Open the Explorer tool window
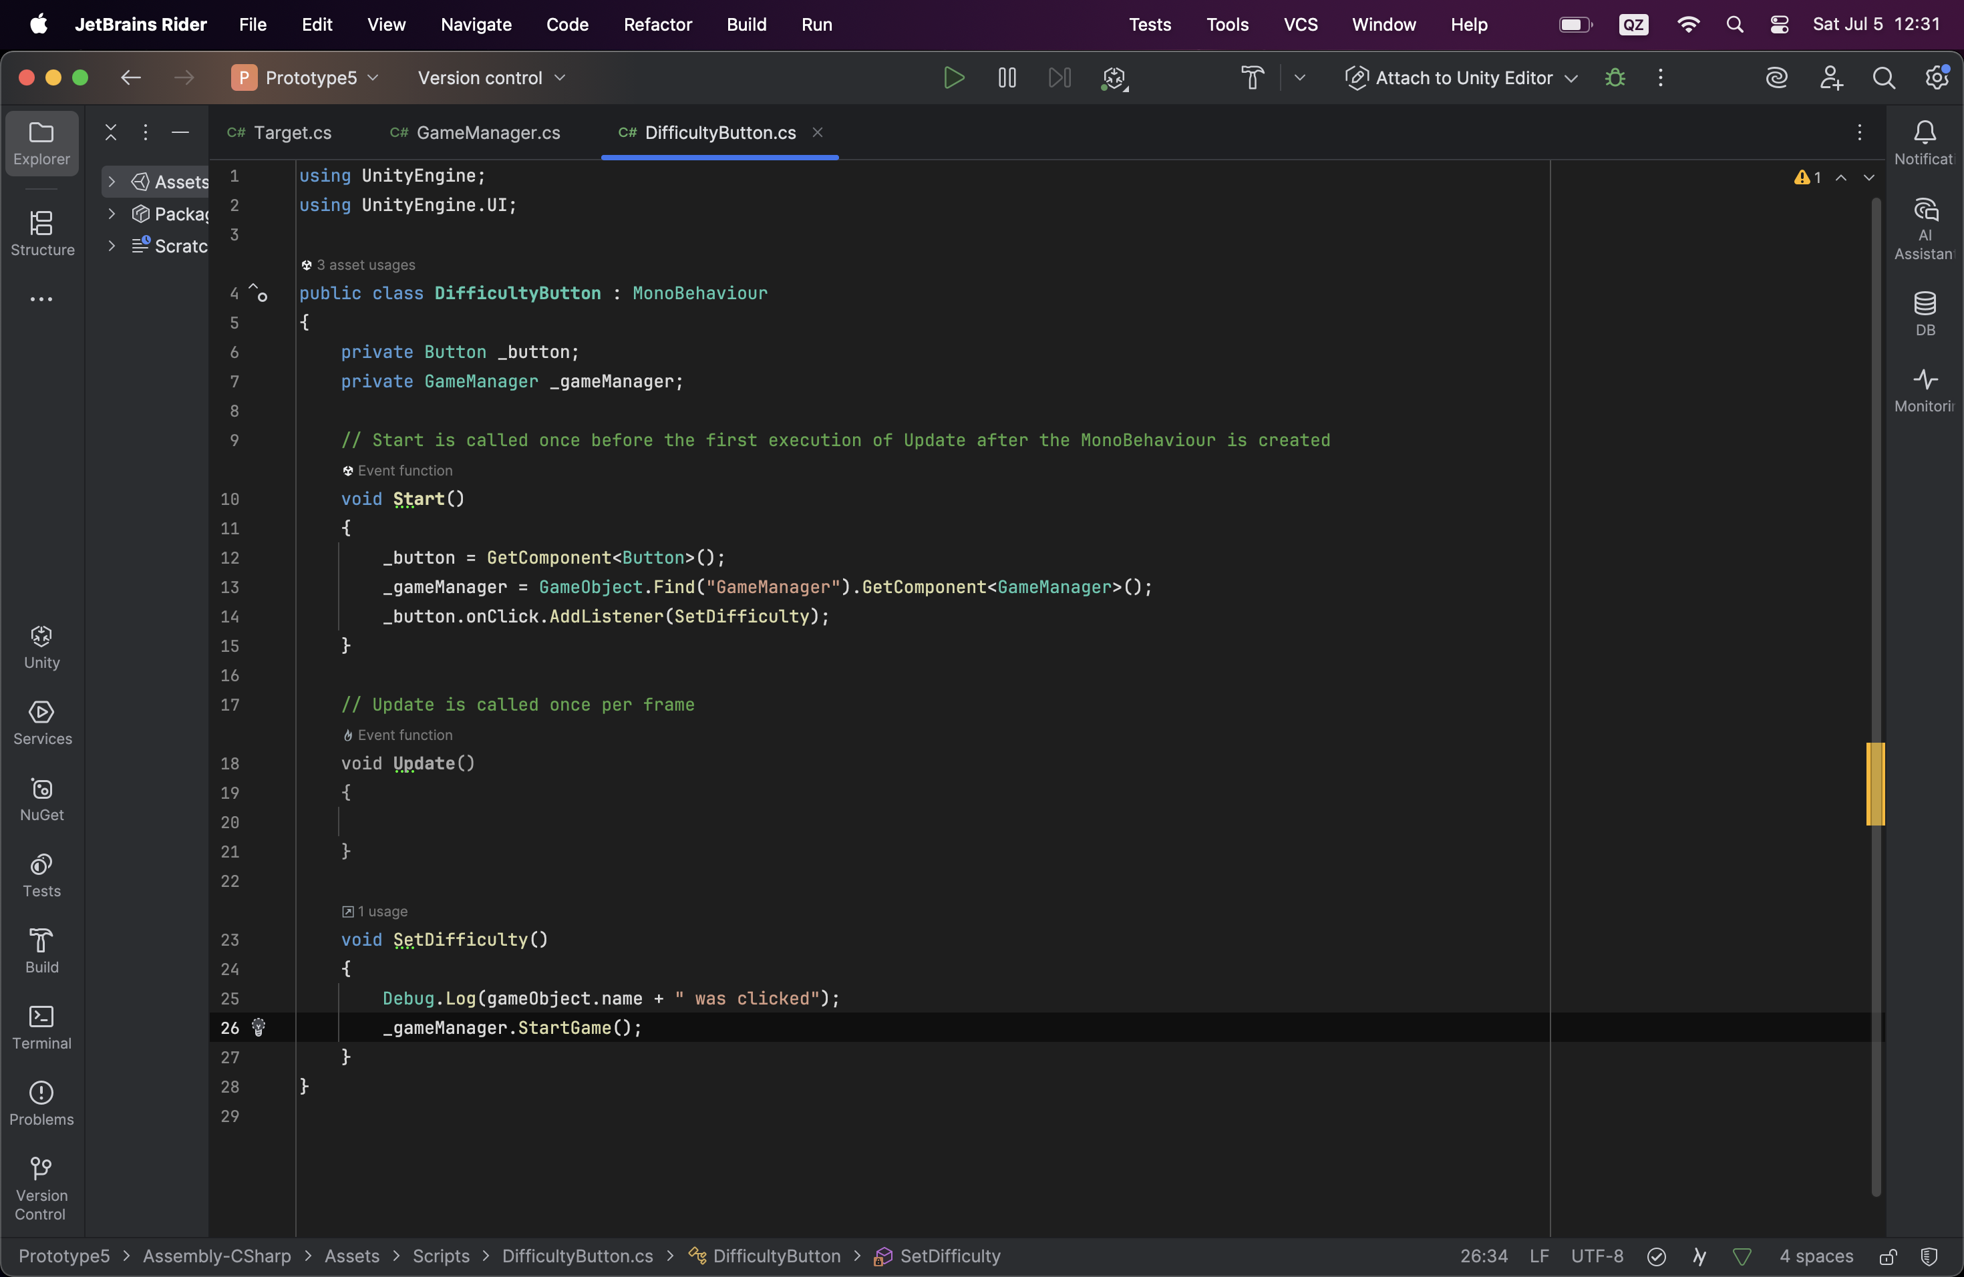1964x1277 pixels. (41, 143)
